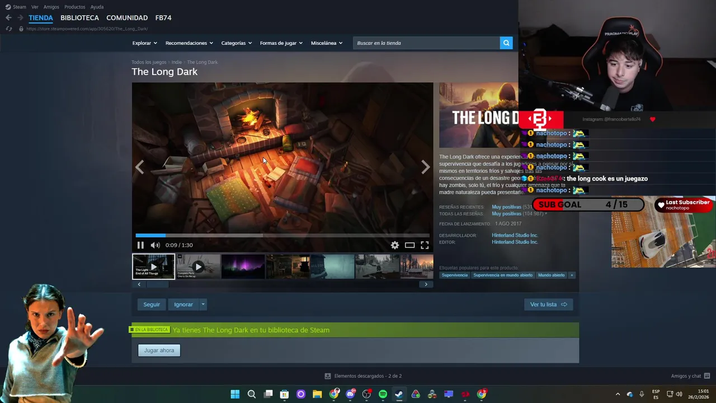Select the purple aurora screenshot thumbnail
This screenshot has height=403, width=716.
coord(243,266)
